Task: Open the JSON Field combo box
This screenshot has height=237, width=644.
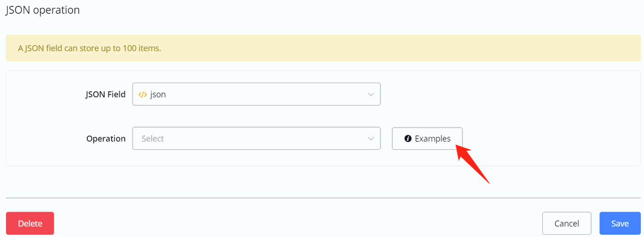Action: click(256, 94)
